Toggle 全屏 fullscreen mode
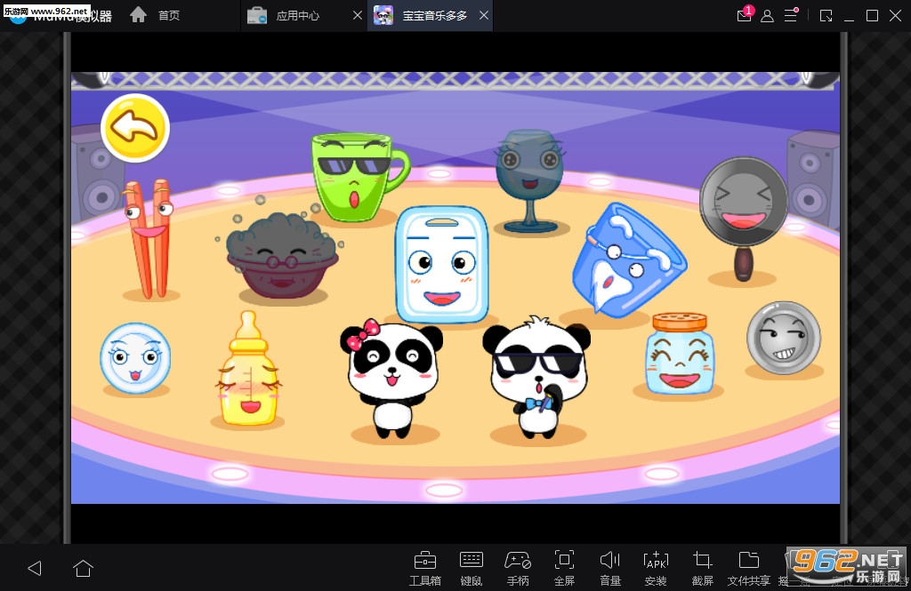 564,565
